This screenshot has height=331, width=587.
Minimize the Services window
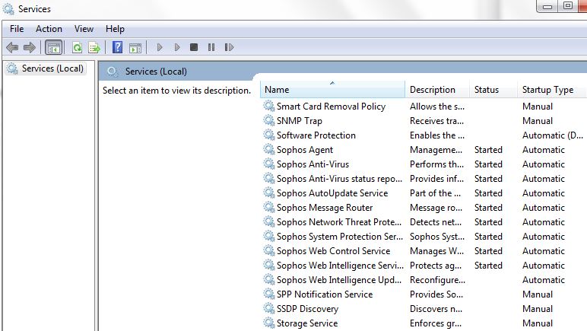click(547, 6)
